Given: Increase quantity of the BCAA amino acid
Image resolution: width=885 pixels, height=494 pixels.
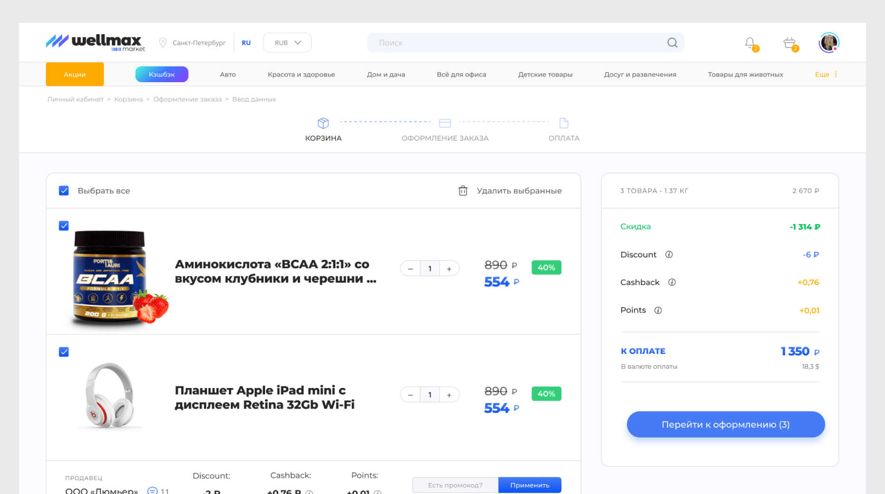Looking at the screenshot, I should coord(449,269).
